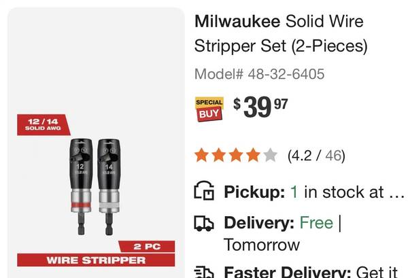Click the Pickup 1 in stock text
The image size is (408, 278).
click(314, 192)
